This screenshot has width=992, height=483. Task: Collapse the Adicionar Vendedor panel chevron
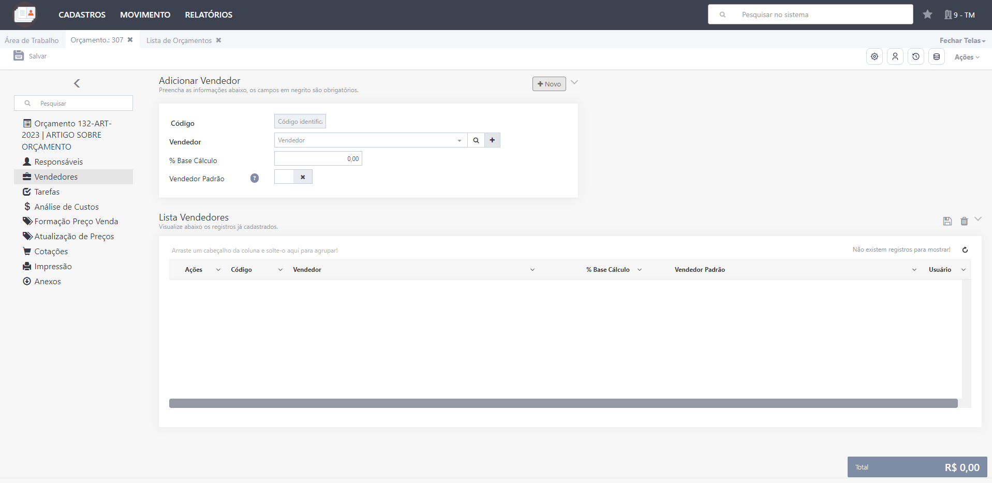574,82
